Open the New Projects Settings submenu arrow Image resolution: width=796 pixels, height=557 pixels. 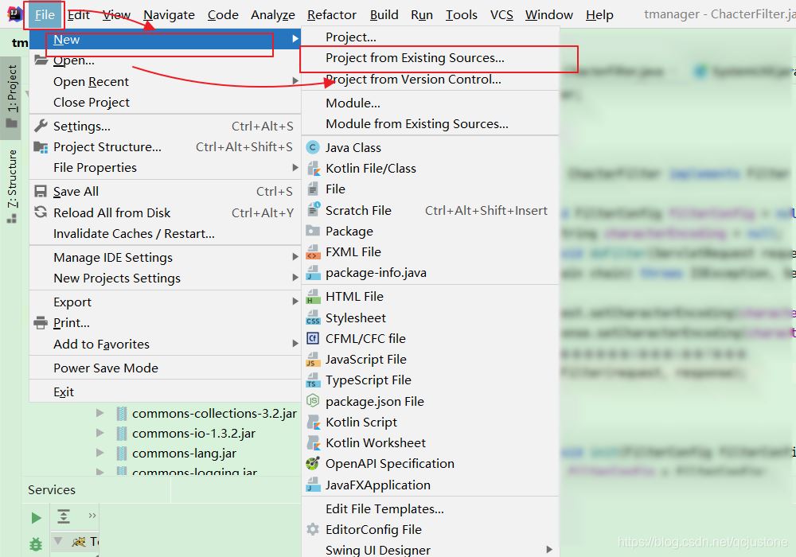pyautogui.click(x=295, y=278)
